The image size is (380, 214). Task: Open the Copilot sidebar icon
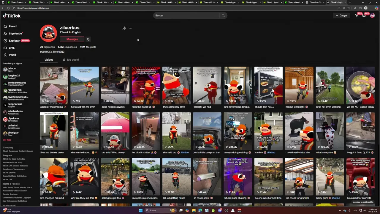(x=377, y=8)
